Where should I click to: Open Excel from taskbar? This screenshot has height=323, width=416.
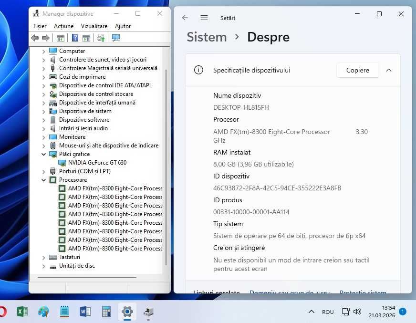click(22, 312)
